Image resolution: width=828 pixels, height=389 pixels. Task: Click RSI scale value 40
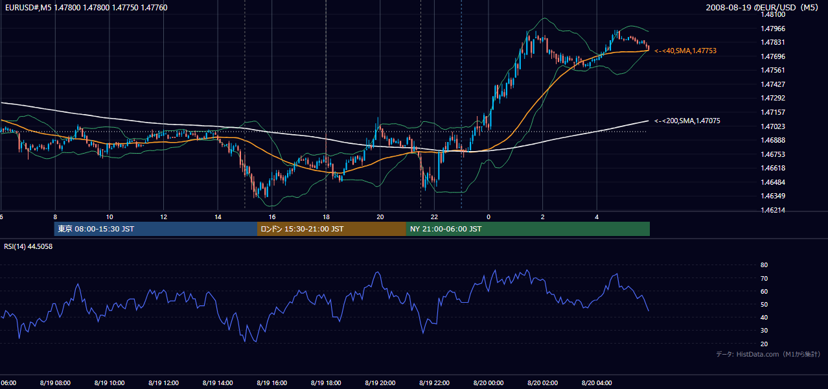click(764, 317)
